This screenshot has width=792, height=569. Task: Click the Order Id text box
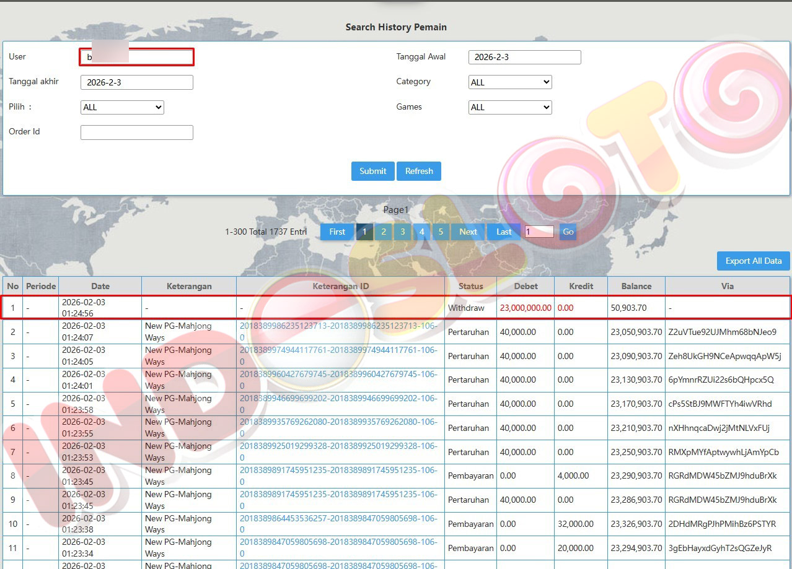pyautogui.click(x=136, y=132)
